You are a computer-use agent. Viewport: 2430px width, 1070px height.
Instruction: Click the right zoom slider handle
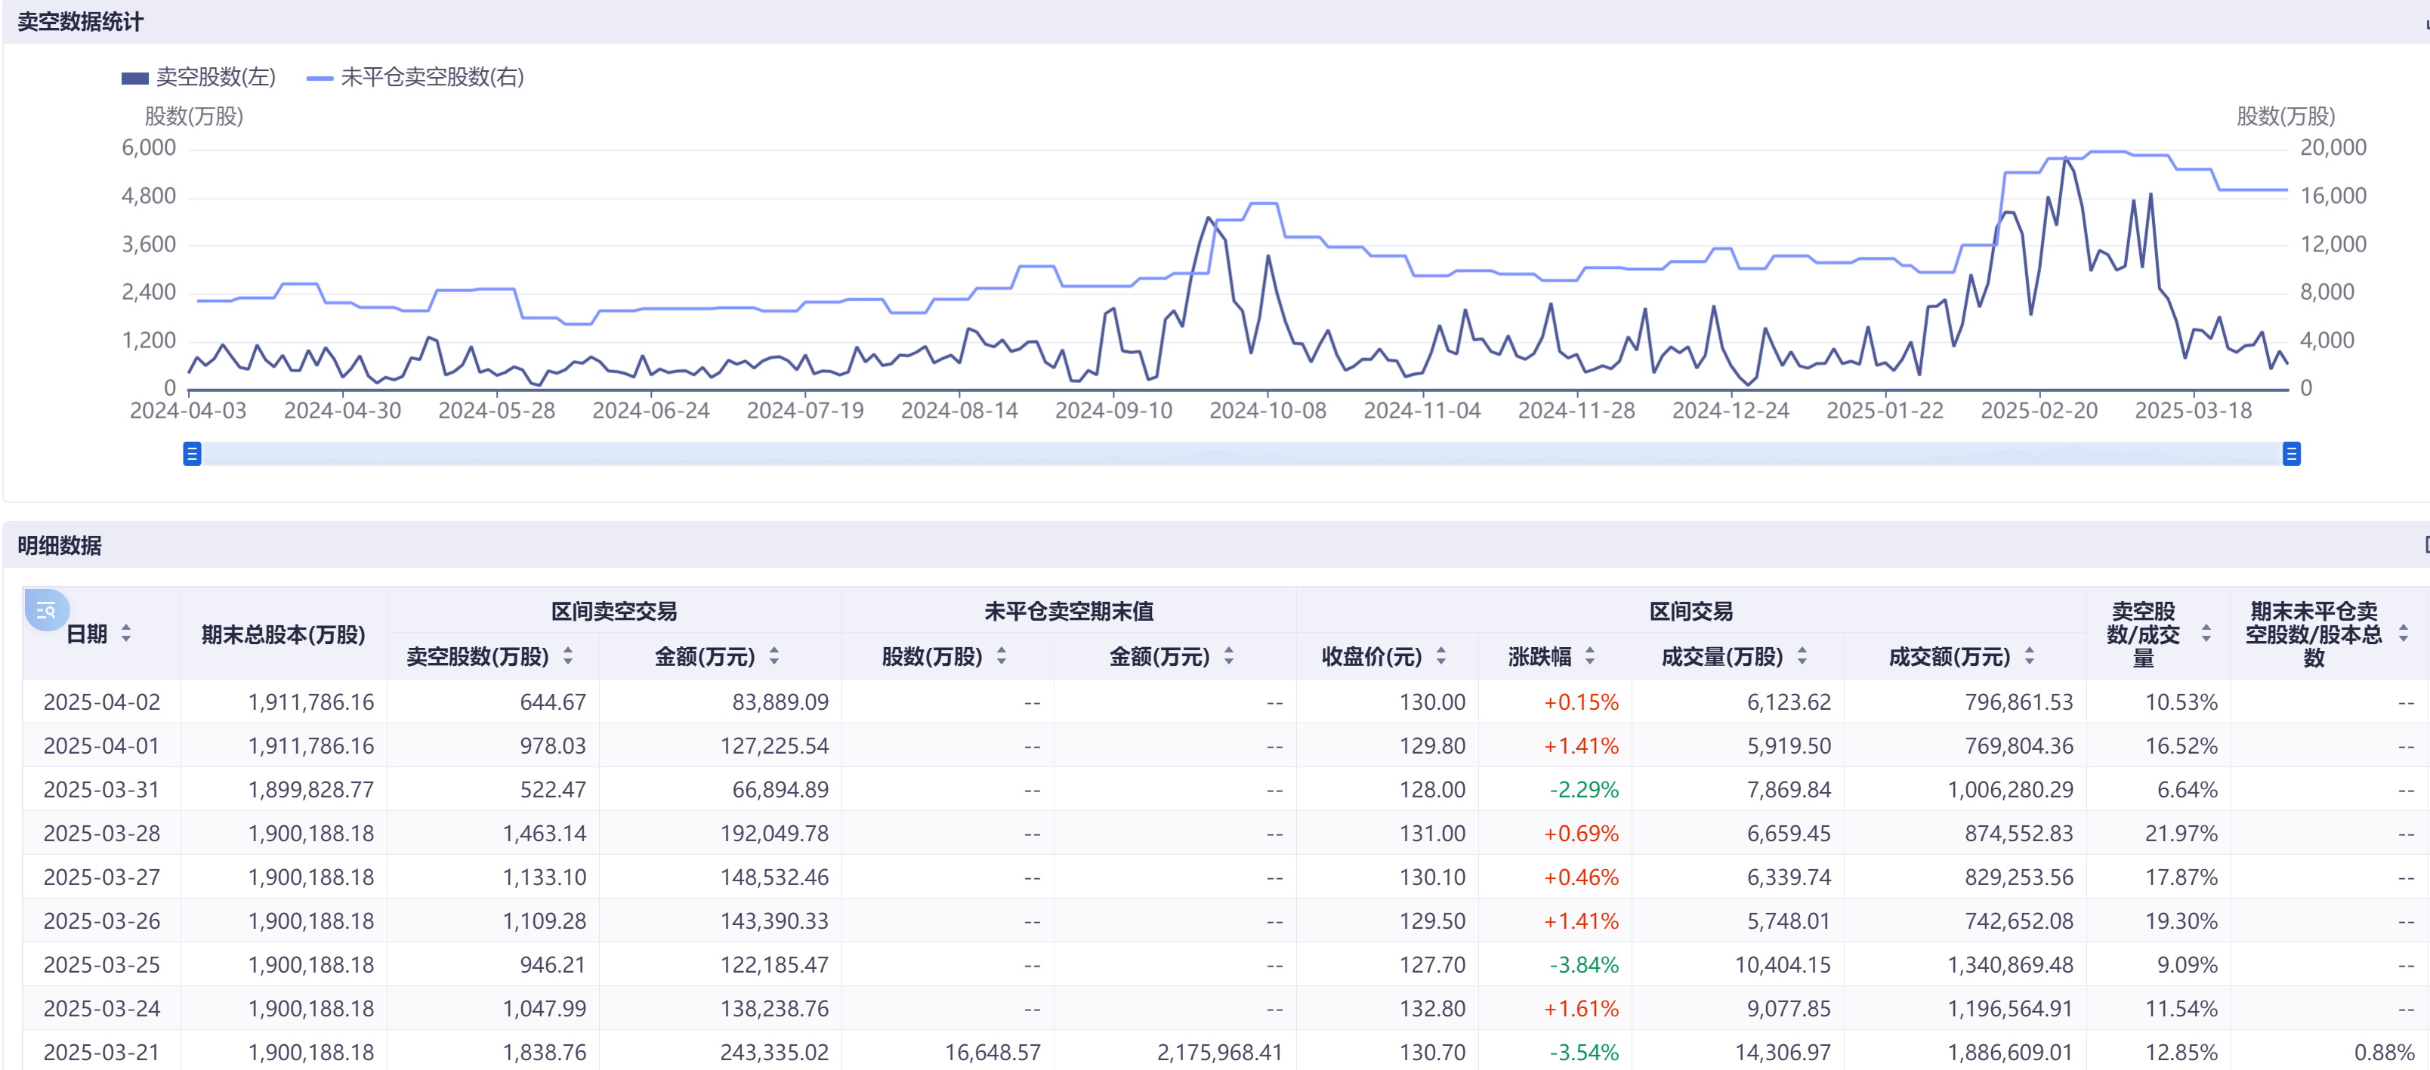click(x=2290, y=455)
